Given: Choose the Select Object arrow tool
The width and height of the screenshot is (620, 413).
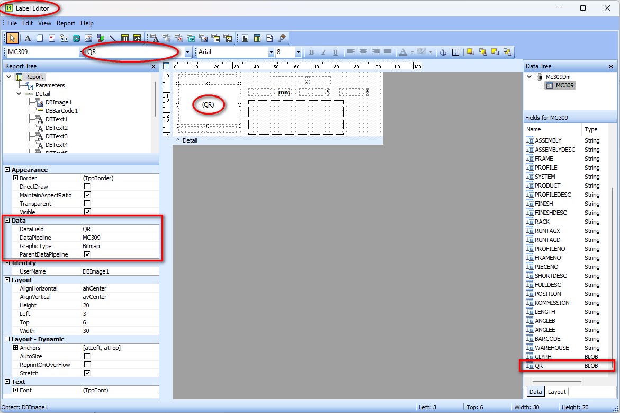Looking at the screenshot, I should 12,38.
